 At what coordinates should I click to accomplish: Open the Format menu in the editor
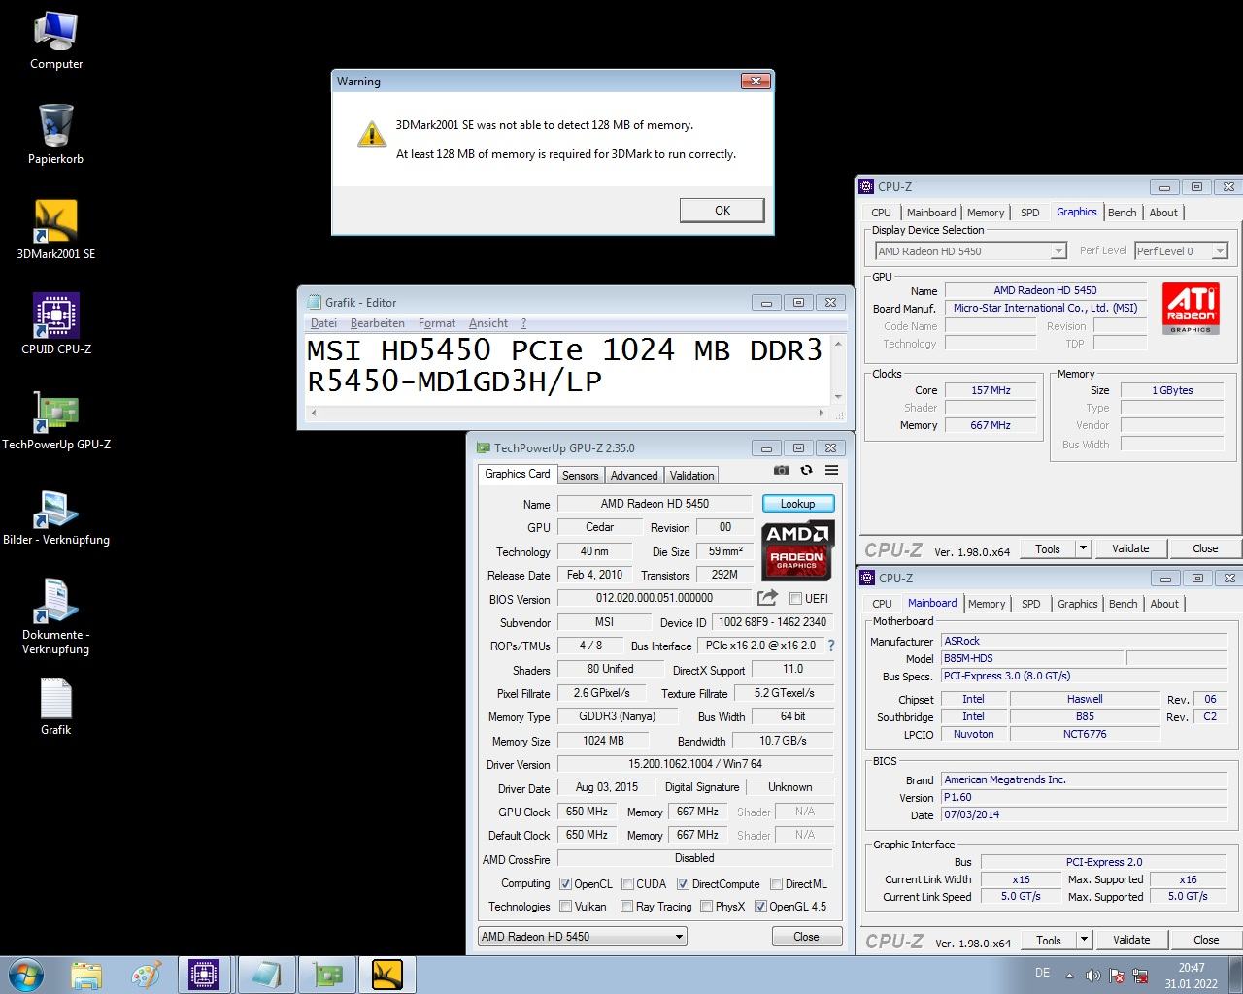[437, 323]
